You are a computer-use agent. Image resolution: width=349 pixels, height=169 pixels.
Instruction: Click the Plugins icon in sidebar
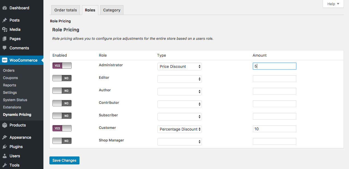click(5, 146)
